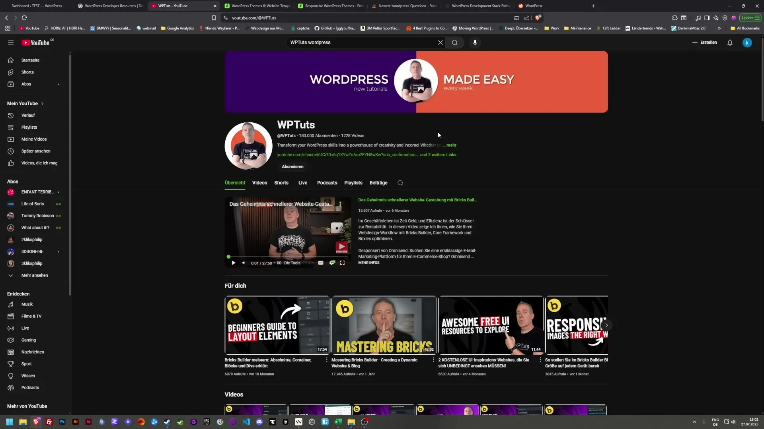Screen dimensions: 764x429
Task: Start a voice search with the microphone icon
Action: coord(475,43)
